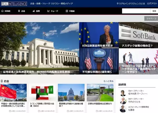This screenshot has height=113, width=158.
Task: Show more お金 articles via もっと見る
Action: click(x=108, y=81)
